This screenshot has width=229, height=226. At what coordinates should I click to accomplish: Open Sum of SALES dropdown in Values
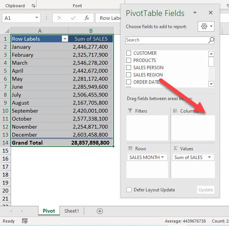[x=209, y=157]
